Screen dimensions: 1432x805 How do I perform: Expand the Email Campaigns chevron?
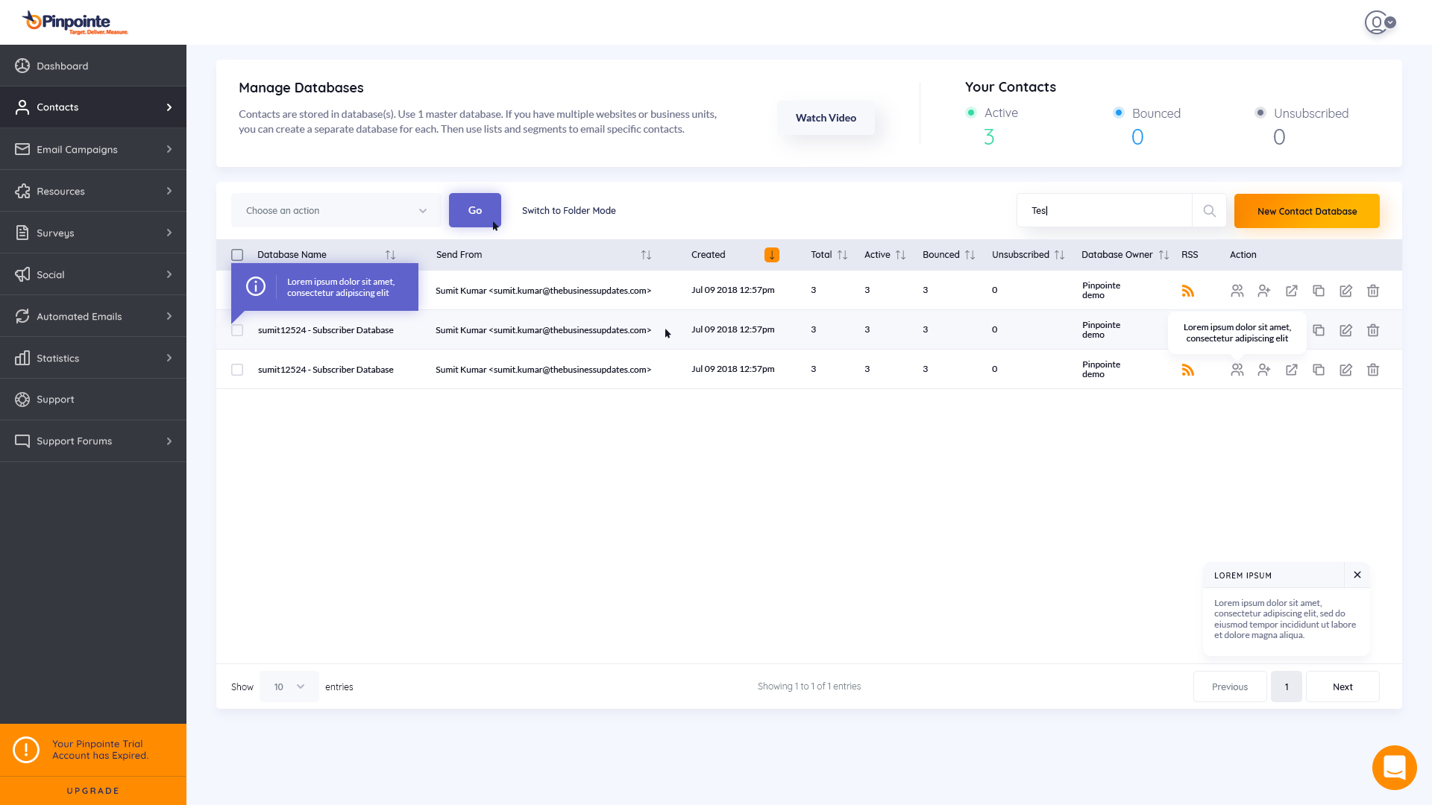(169, 149)
